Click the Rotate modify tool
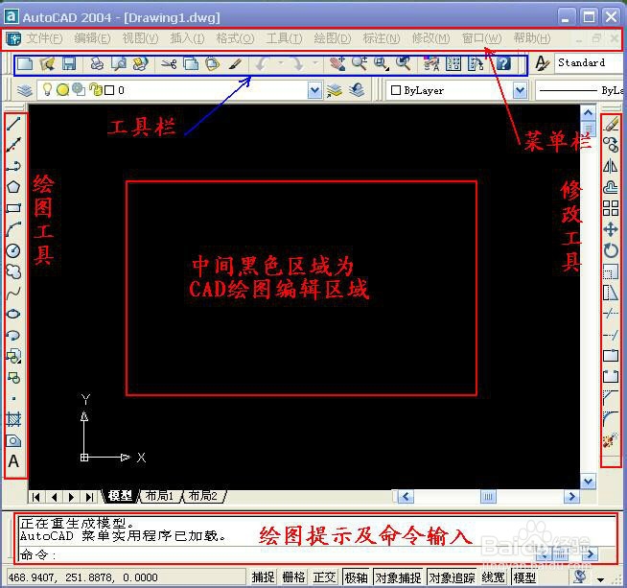Image resolution: width=627 pixels, height=588 pixels. click(611, 250)
